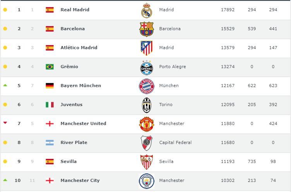291x192 pixels.
Task: Open the Manchester City team link
Action: [80, 180]
